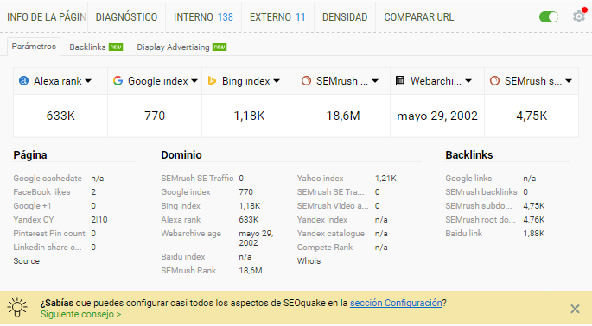The image size is (592, 326).
Task: Click the Baidu index label
Action: click(x=182, y=257)
